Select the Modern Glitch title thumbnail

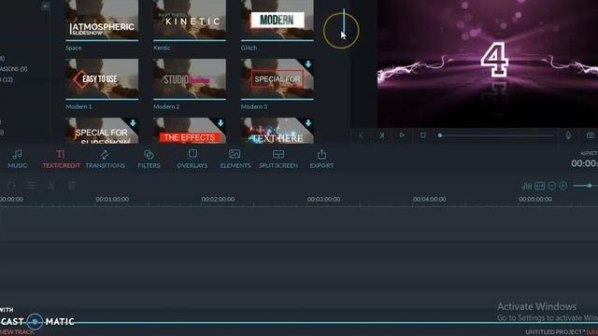[x=278, y=20]
